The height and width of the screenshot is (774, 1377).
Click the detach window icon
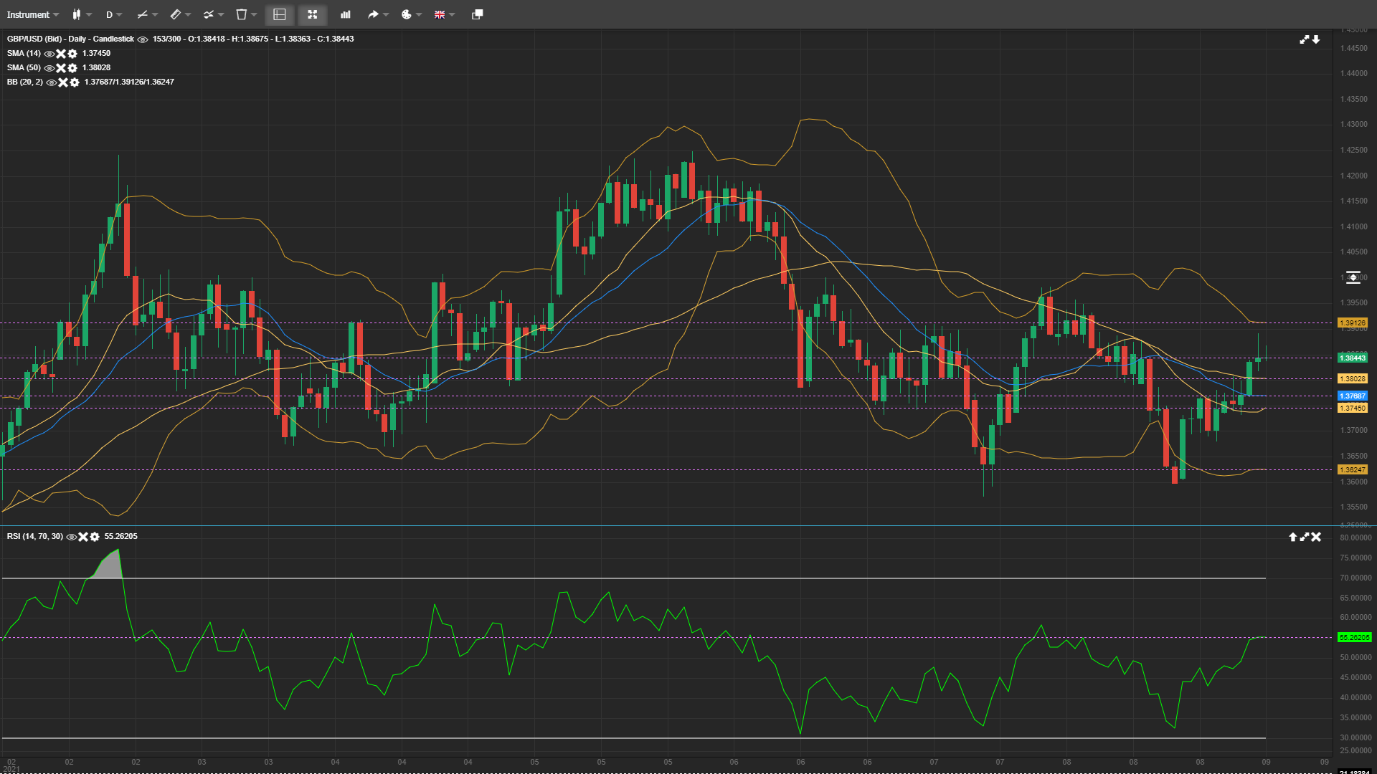click(477, 14)
